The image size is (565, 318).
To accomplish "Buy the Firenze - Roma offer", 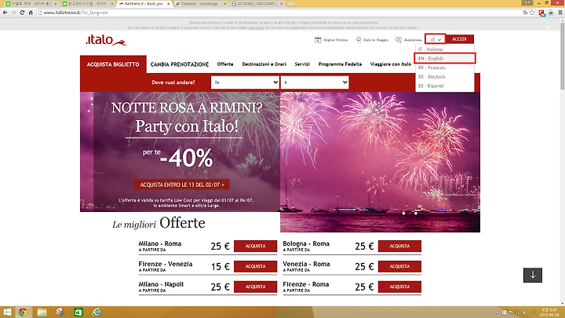I will (399, 287).
